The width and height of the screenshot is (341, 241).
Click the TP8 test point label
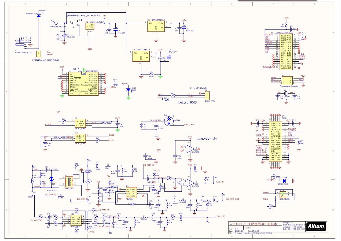pos(34,167)
